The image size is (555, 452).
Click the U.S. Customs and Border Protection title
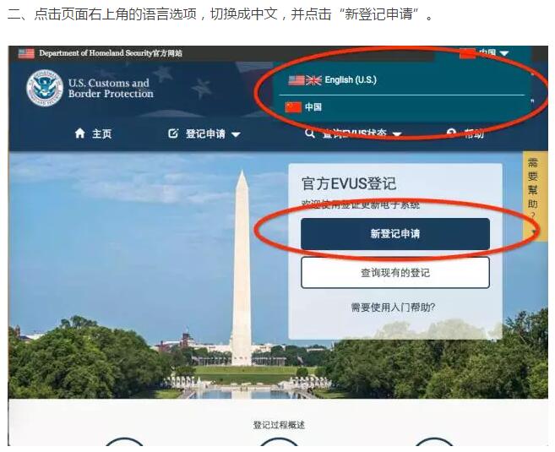111,88
